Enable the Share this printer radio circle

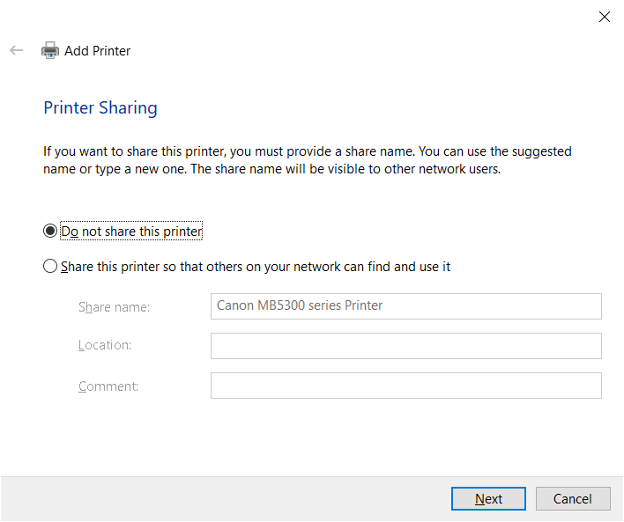(50, 267)
